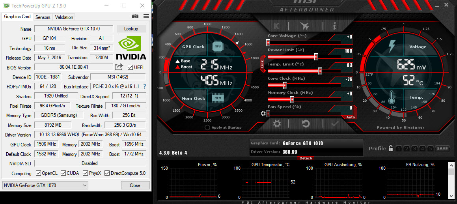Toggle the OpenCL checkbox
This screenshot has height=204, width=457.
[38, 173]
